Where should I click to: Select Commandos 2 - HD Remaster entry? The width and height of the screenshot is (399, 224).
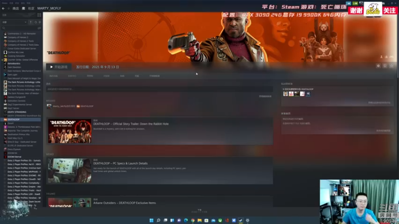21,33
